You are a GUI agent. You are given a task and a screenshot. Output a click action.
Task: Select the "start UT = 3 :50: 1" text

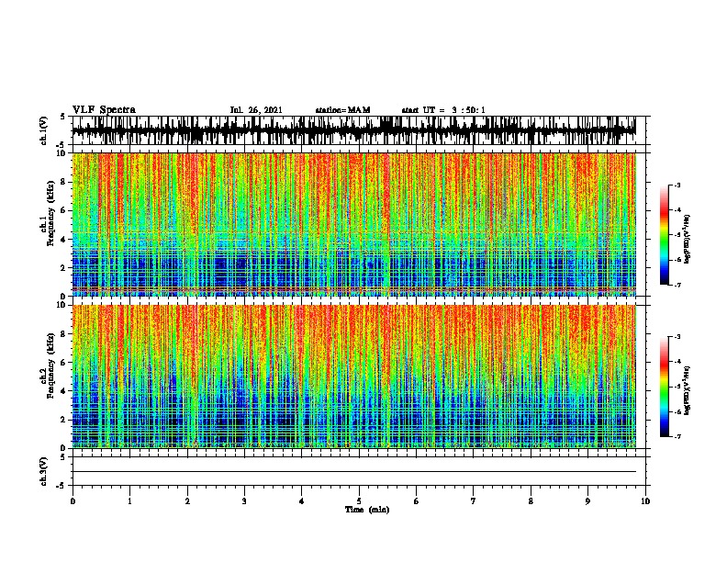(443, 110)
